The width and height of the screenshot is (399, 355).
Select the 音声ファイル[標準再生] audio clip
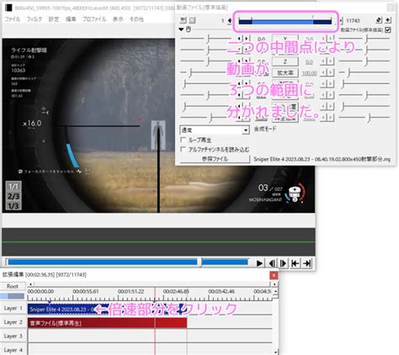[x=107, y=323]
